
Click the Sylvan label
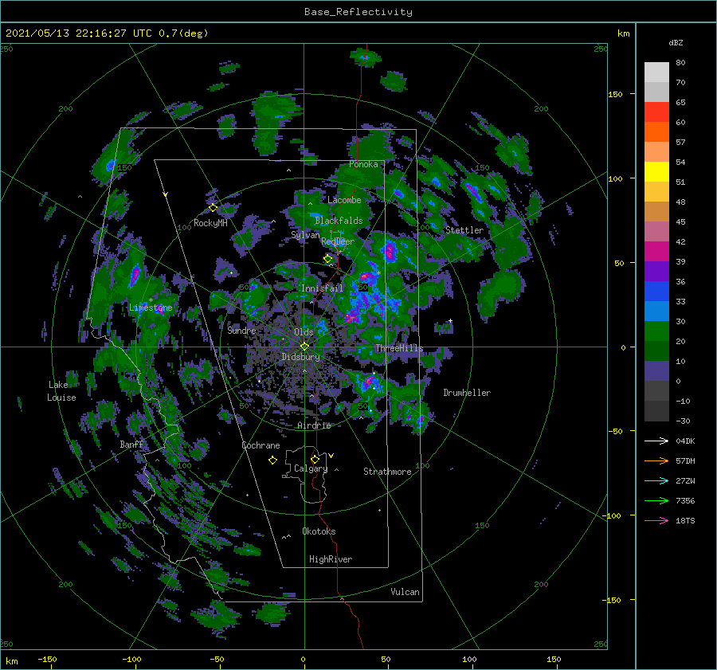[305, 235]
